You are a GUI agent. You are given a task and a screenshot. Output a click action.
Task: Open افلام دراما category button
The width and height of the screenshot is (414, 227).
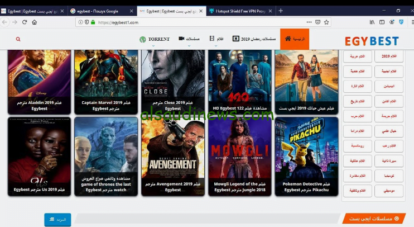[x=358, y=131]
